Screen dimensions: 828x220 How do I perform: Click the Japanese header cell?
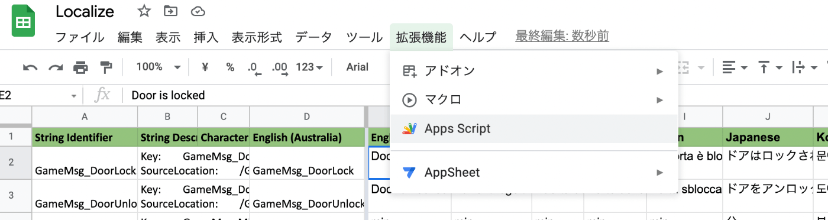[768, 138]
